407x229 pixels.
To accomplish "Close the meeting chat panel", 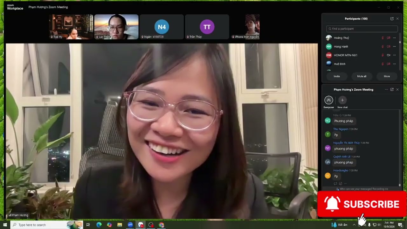I will (x=397, y=90).
